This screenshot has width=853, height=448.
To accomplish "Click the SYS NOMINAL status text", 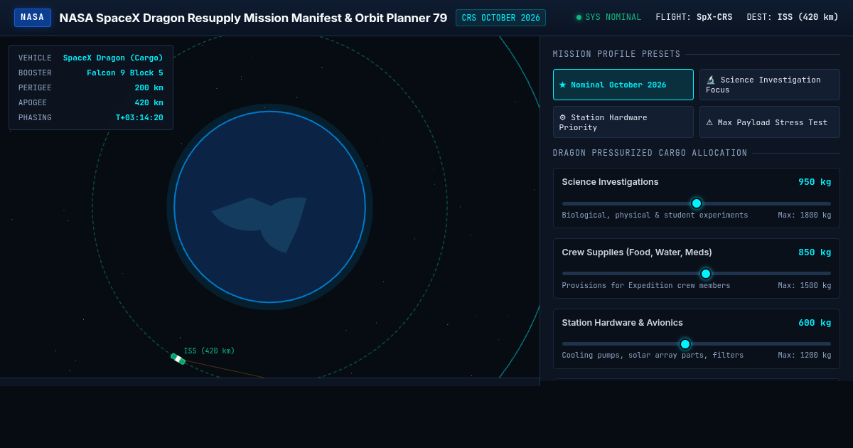I will (x=613, y=18).
